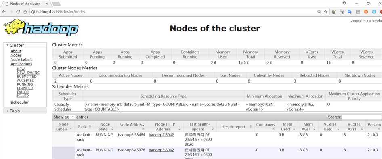Click Decommissioning Nodes count link
The image size is (382, 159).
coord(91,81)
